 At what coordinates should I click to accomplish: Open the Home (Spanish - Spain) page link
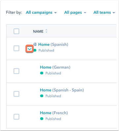[x=62, y=90]
